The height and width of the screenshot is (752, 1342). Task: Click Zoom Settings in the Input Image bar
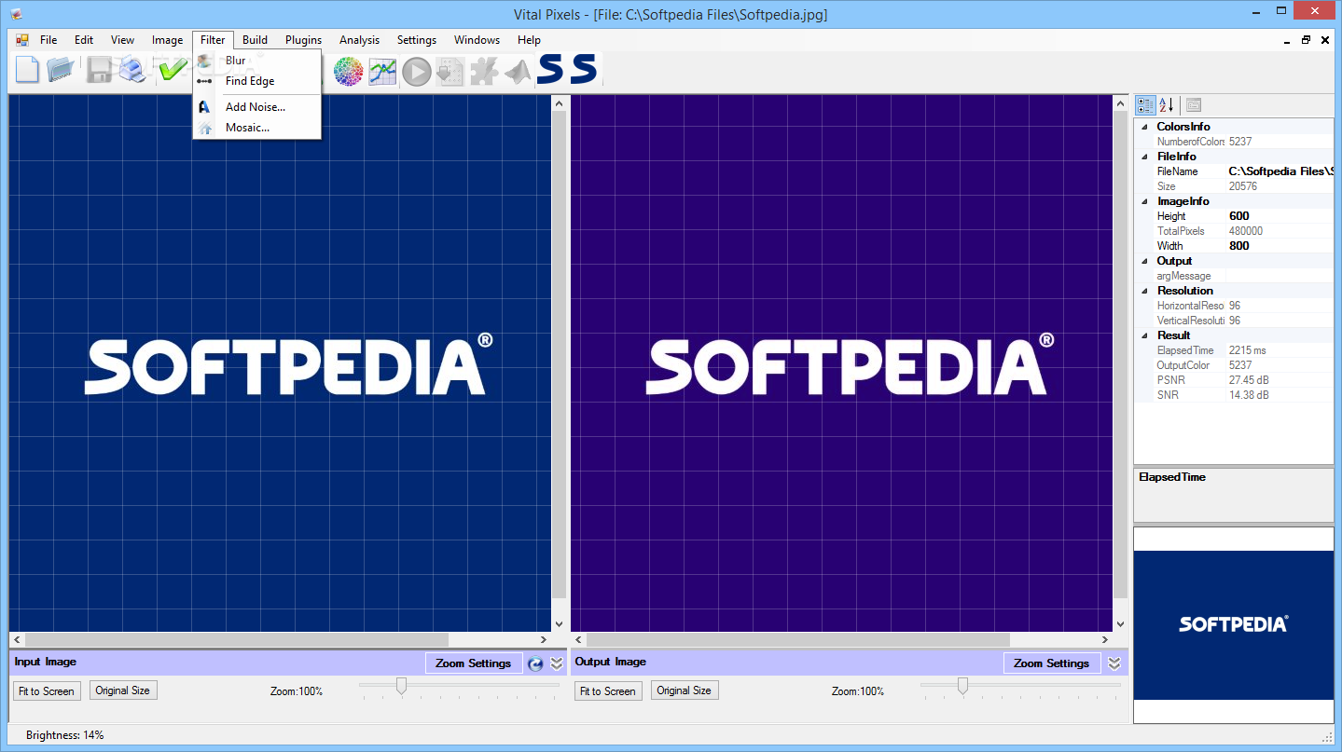pyautogui.click(x=474, y=663)
